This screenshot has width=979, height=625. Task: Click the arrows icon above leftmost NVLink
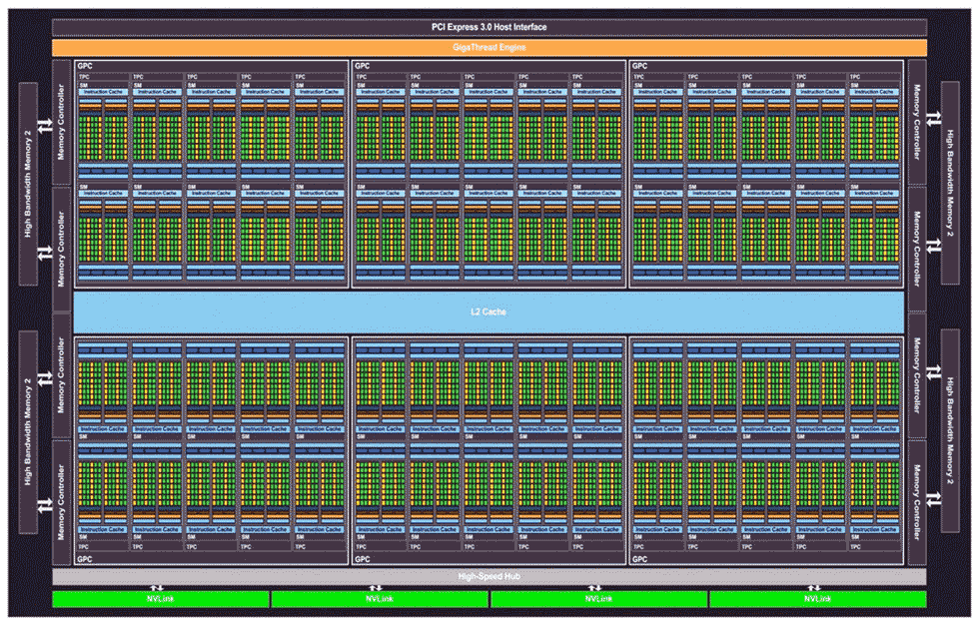[157, 587]
